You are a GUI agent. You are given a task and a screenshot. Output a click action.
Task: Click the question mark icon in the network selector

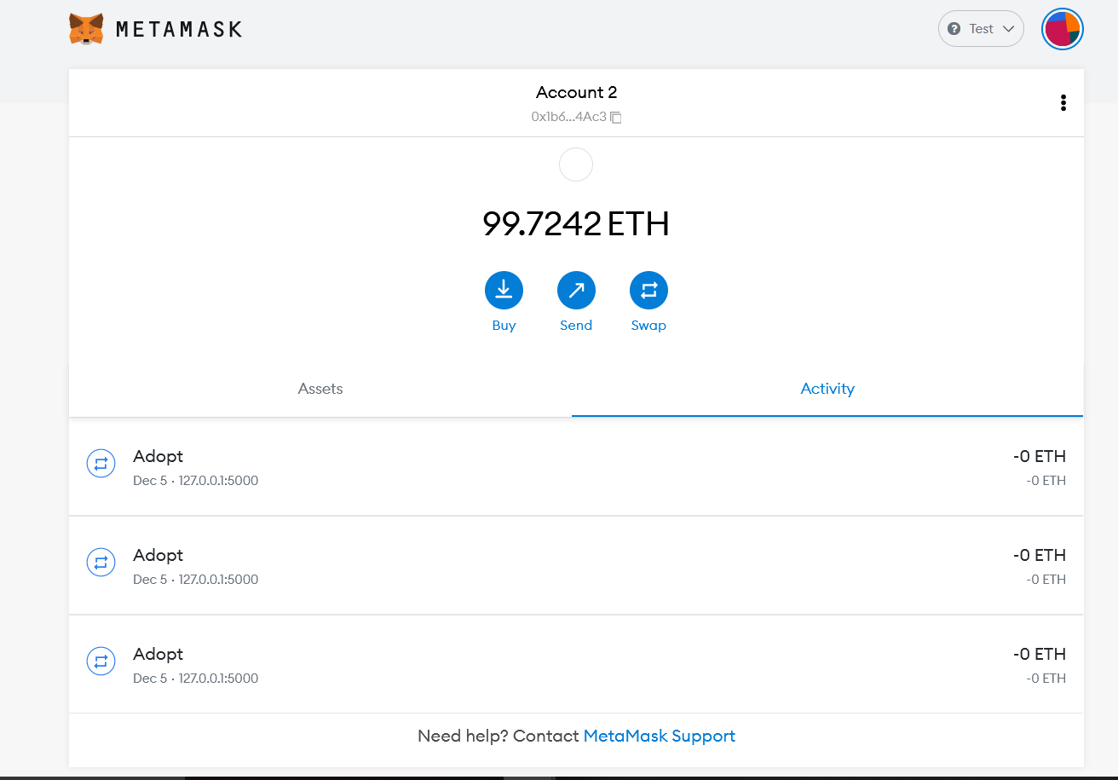click(x=954, y=29)
